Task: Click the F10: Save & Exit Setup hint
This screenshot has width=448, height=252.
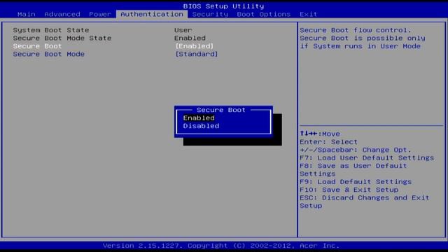Action: [349, 190]
